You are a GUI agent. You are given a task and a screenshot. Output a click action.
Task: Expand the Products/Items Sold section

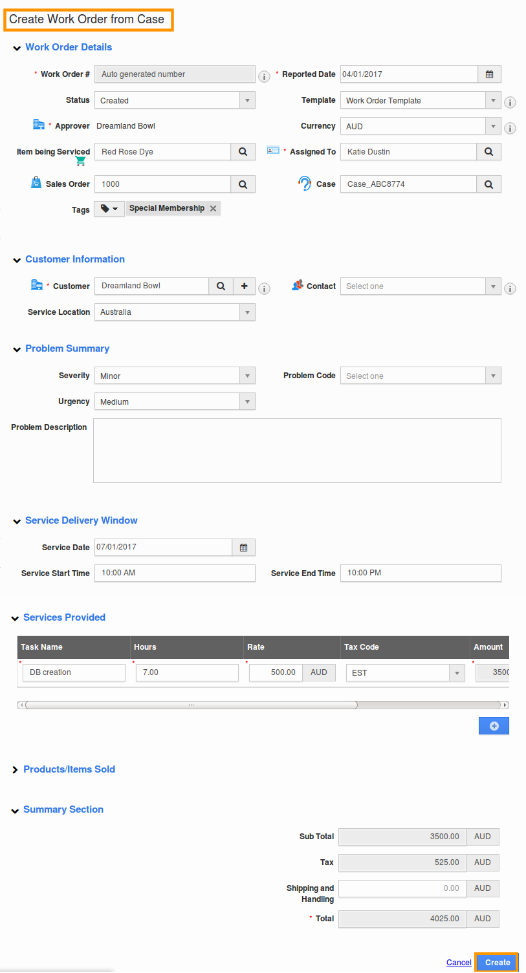16,769
